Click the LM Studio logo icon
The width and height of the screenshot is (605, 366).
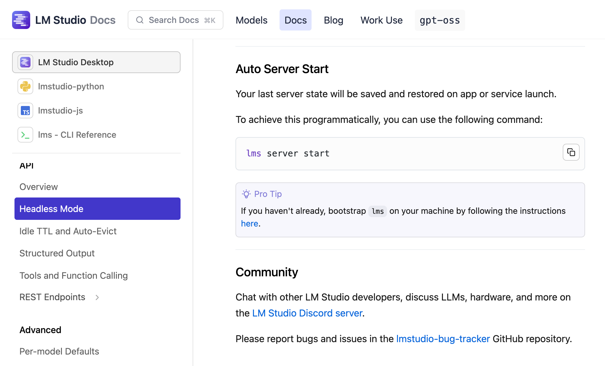click(21, 20)
